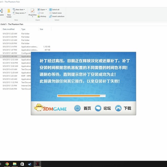
Task: Click the Properties icon in ribbon
Action: 32,11
